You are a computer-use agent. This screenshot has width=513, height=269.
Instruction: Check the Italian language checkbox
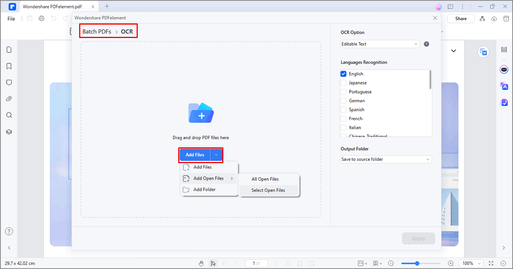click(343, 127)
